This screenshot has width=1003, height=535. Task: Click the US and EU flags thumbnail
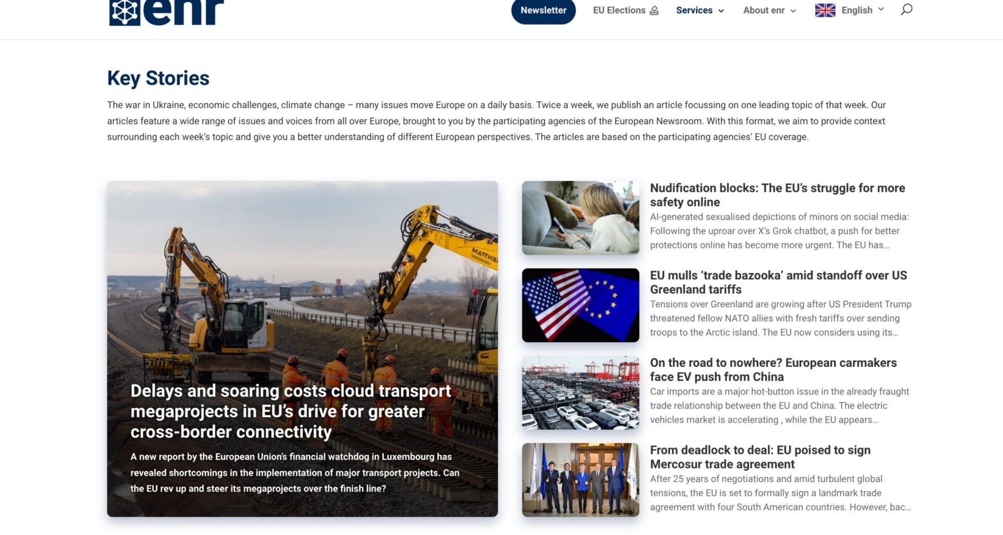tap(580, 305)
